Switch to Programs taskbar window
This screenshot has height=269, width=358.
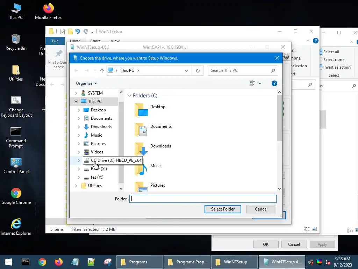coord(140,262)
